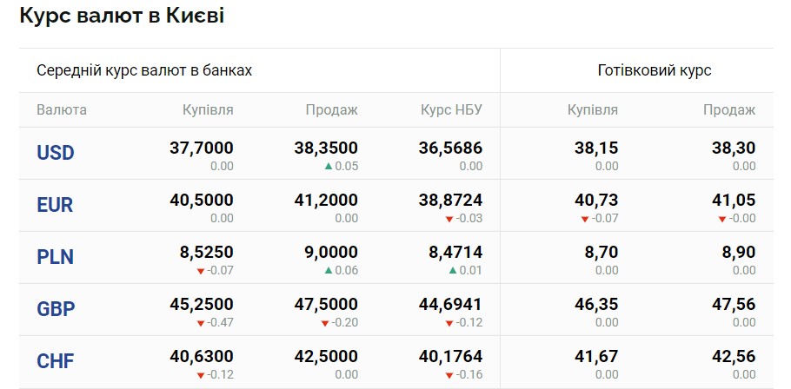791x389 pixels.
Task: Open the EUR currency link
Action: click(x=55, y=205)
